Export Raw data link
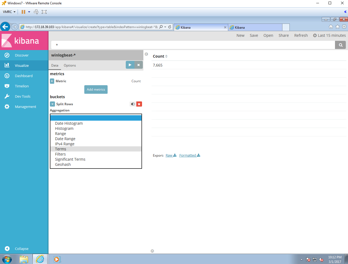Image resolution: width=348 pixels, height=264 pixels. click(x=171, y=156)
